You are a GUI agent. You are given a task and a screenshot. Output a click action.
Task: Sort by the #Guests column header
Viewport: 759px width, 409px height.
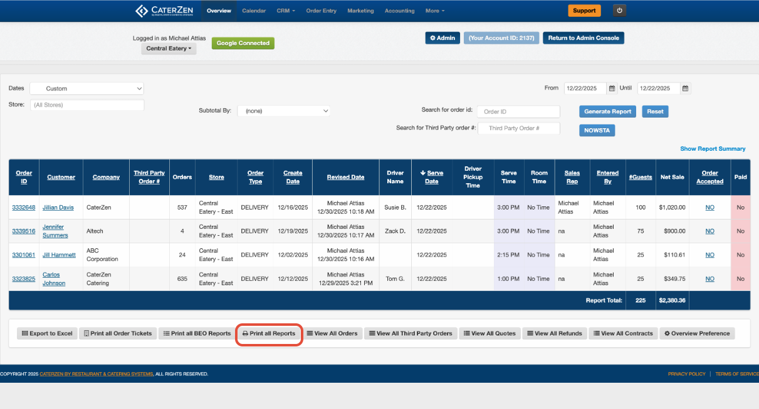click(x=640, y=177)
